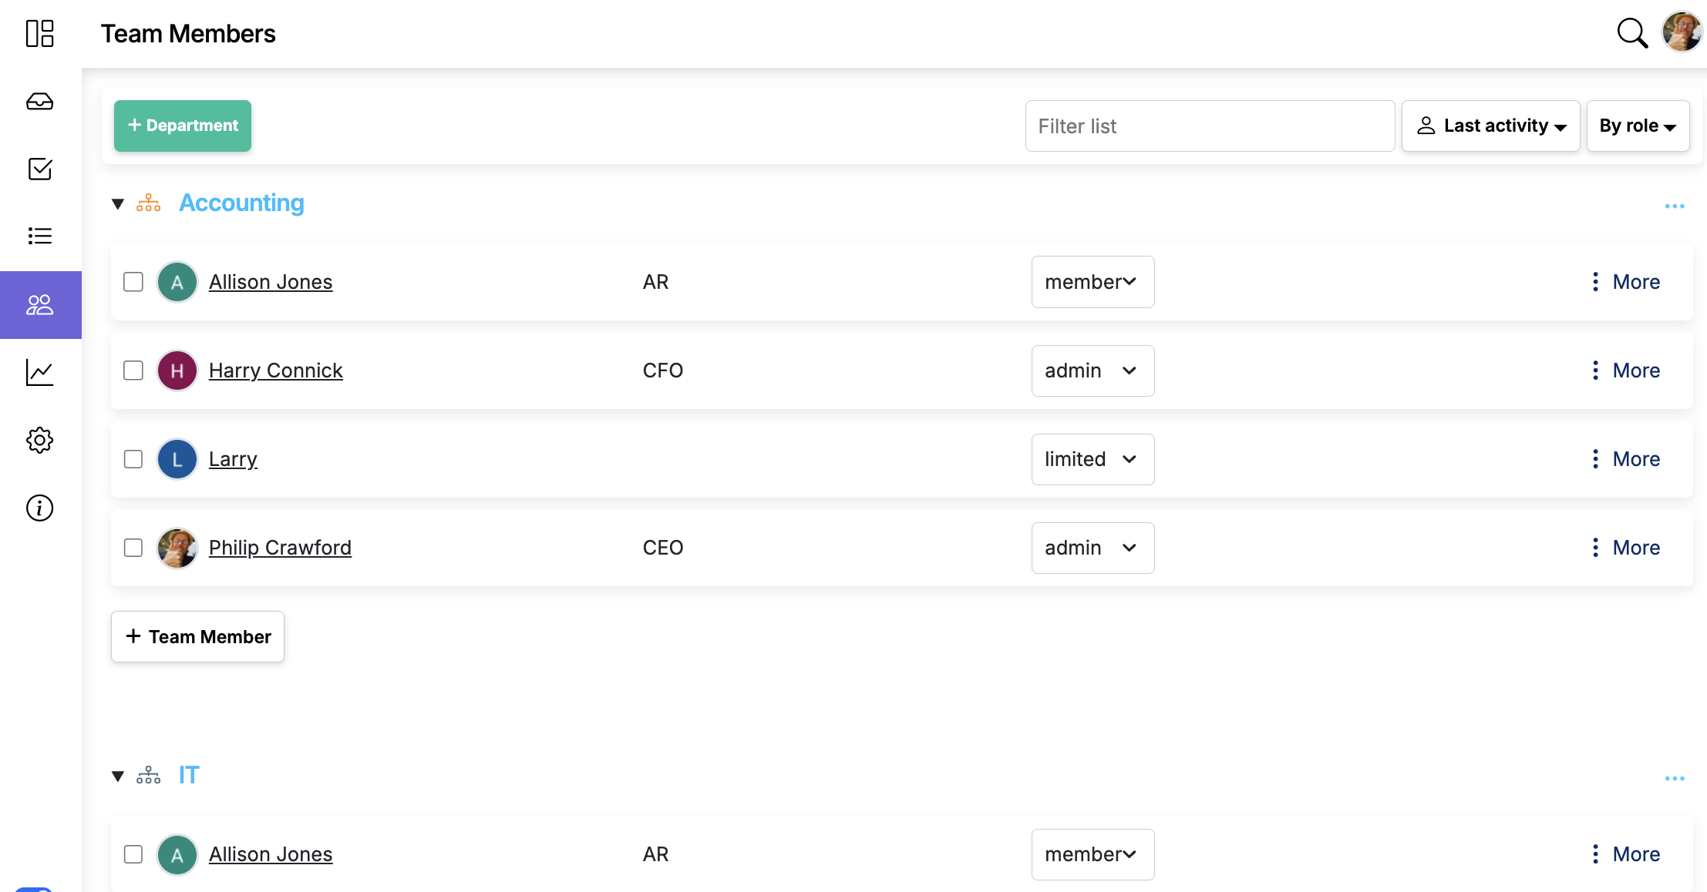Image resolution: width=1707 pixels, height=892 pixels.
Task: Open the reports chart icon
Action: [x=39, y=373]
